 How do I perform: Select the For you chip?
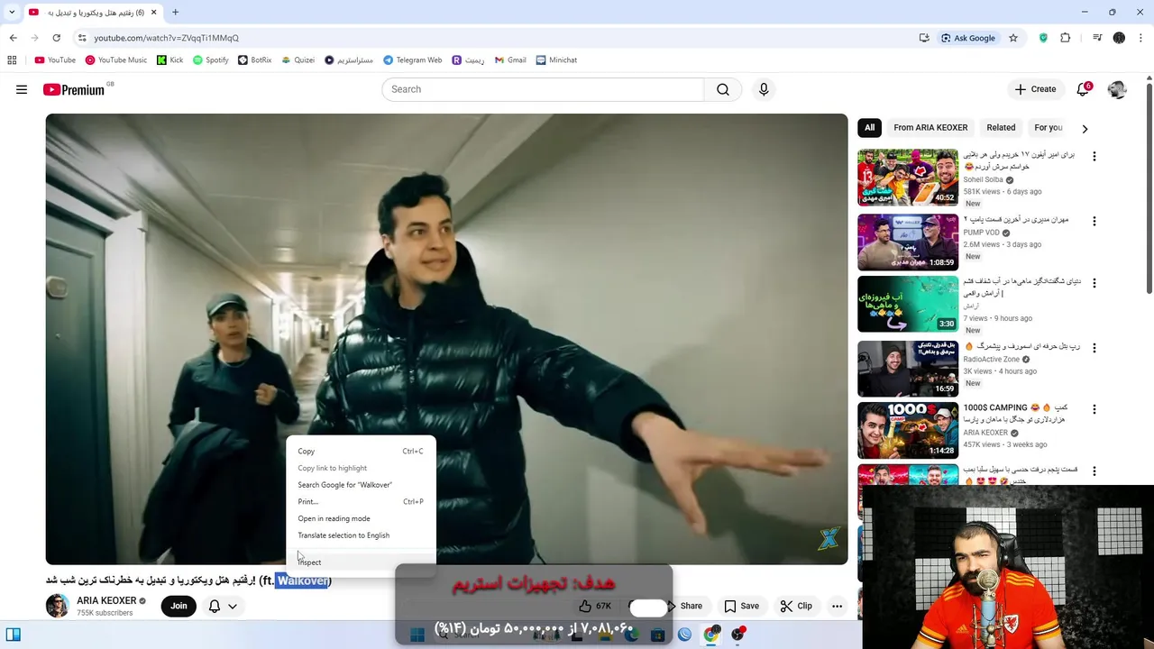(x=1049, y=128)
